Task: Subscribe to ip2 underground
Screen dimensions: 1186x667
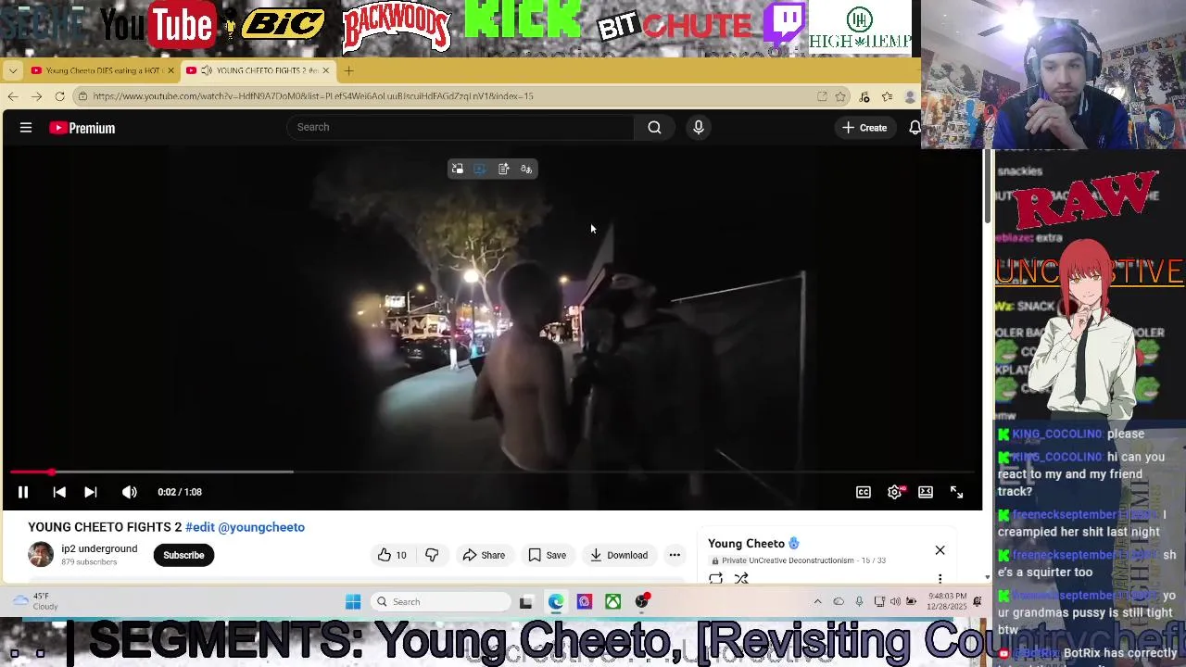Action: click(183, 555)
